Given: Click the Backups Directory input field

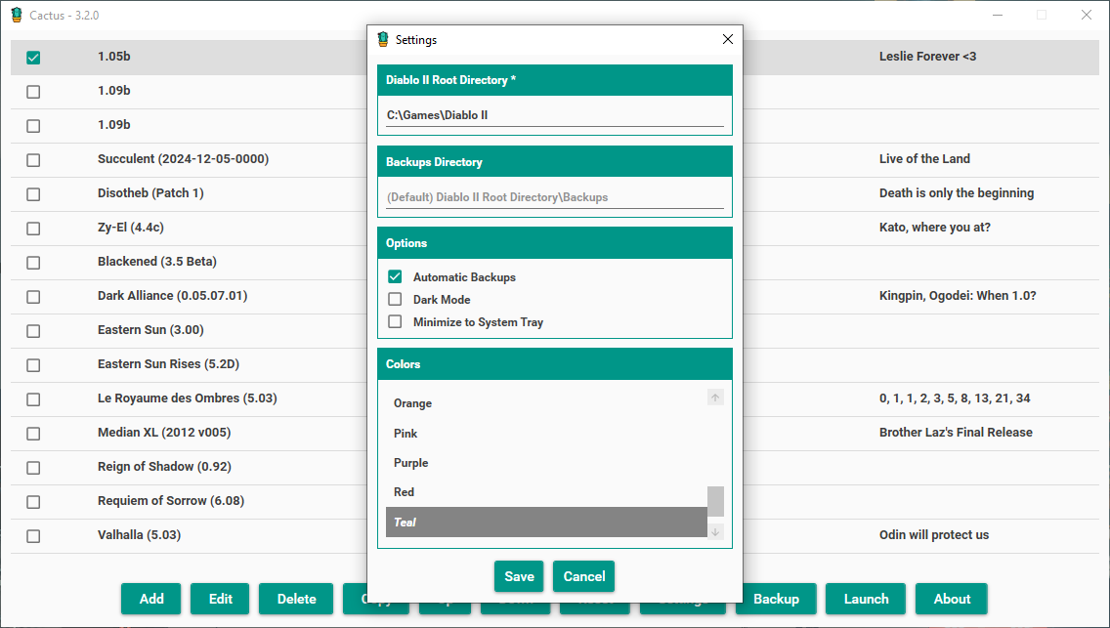Looking at the screenshot, I should pos(555,197).
